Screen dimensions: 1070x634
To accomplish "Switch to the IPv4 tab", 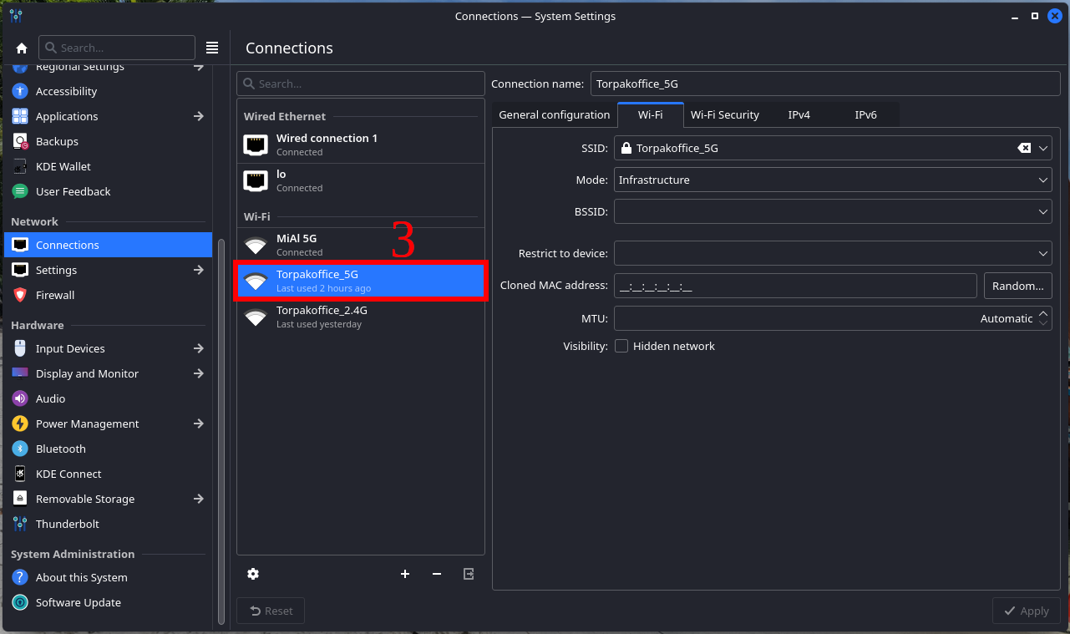I will [799, 114].
